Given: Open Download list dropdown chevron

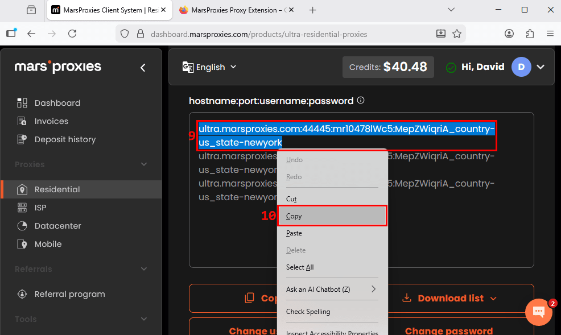Looking at the screenshot, I should (x=493, y=299).
